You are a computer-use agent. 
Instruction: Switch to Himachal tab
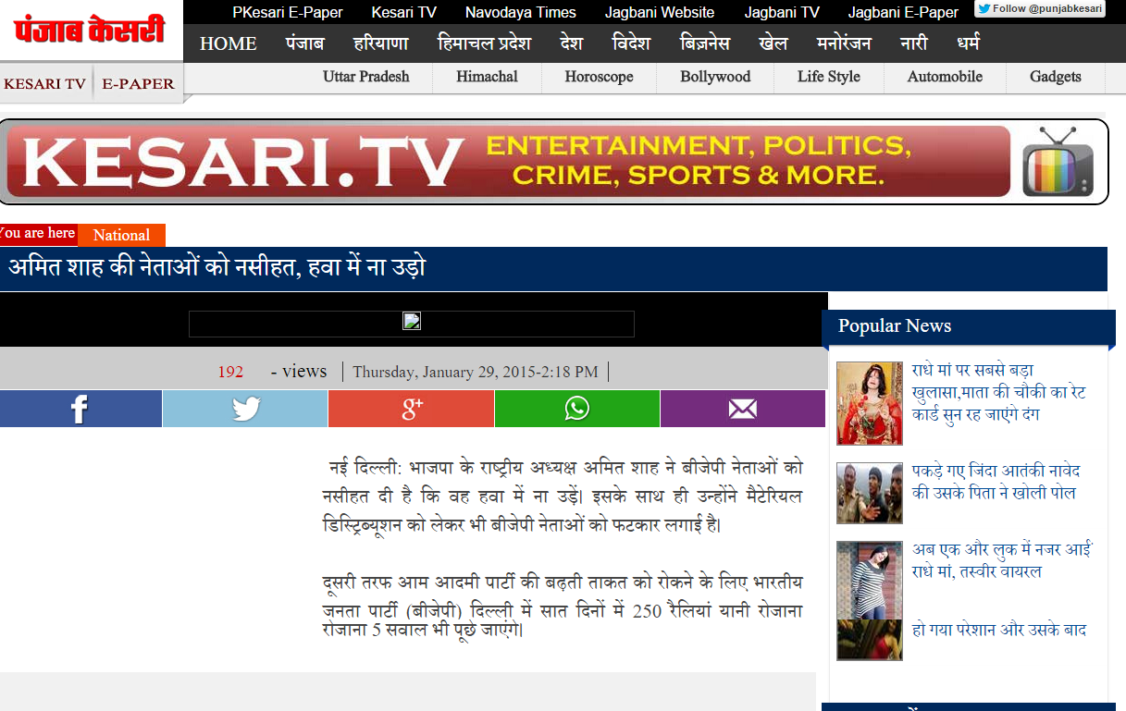487,77
